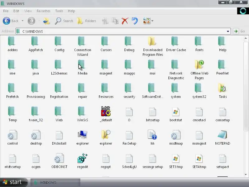Select the Media folder
The image size is (249, 187).
tap(82, 65)
